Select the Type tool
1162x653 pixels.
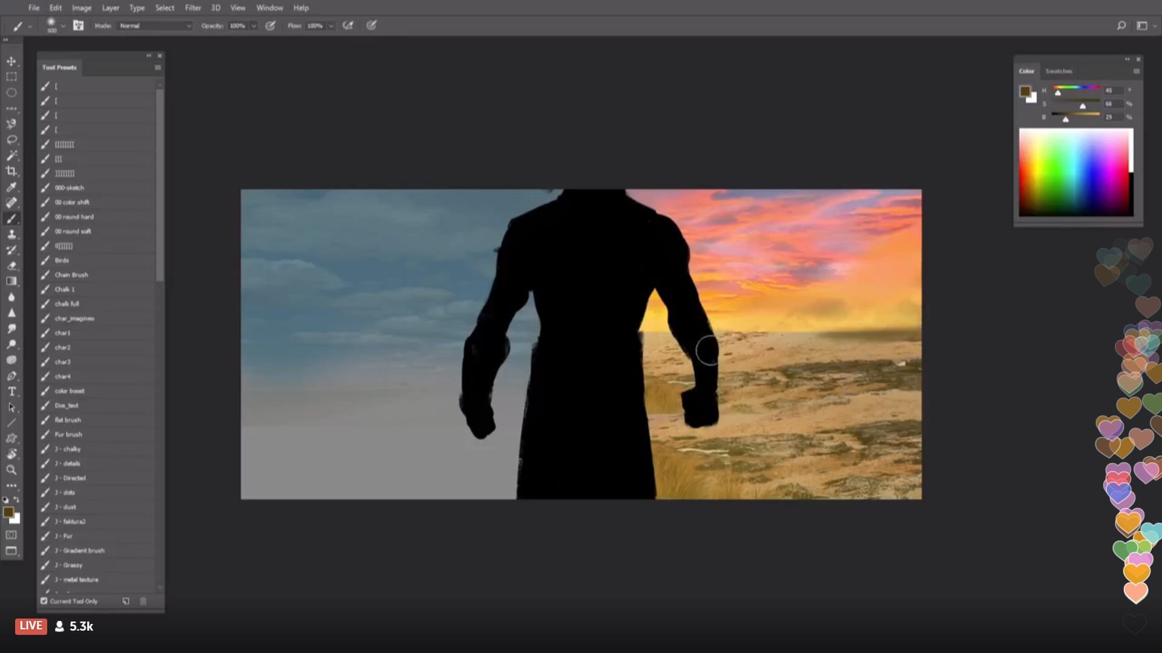tap(11, 391)
